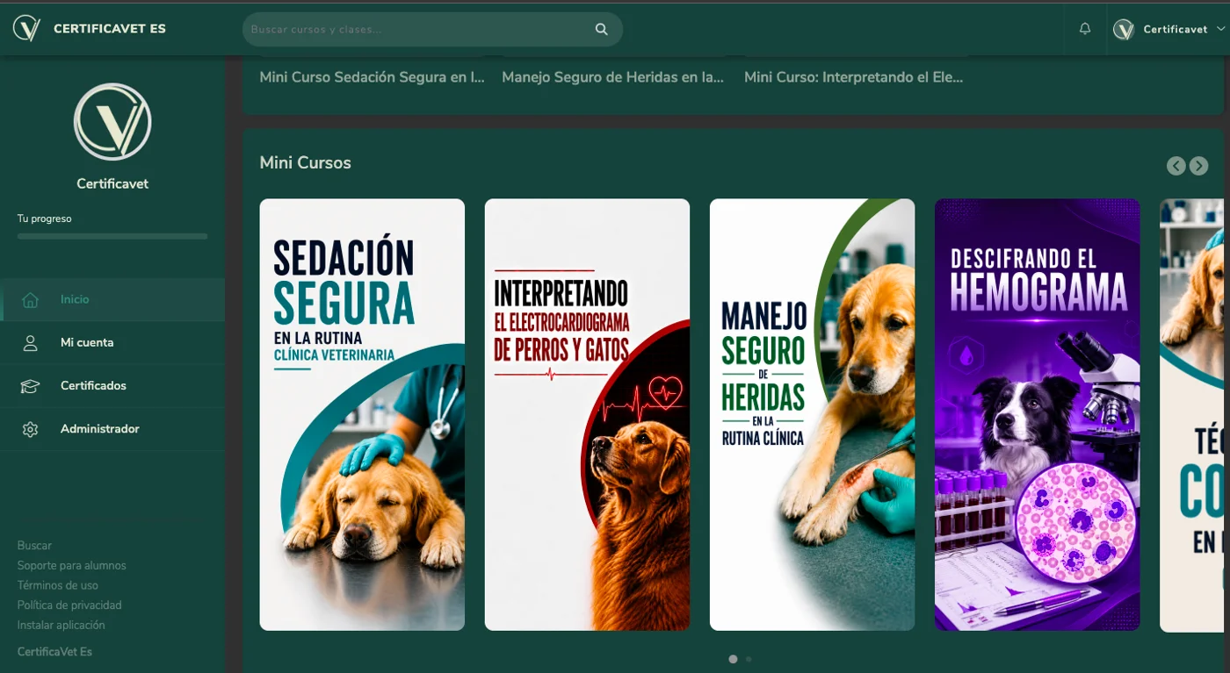This screenshot has height=673, width=1230.
Task: Click the Tu progreso progress bar
Action: [x=112, y=236]
